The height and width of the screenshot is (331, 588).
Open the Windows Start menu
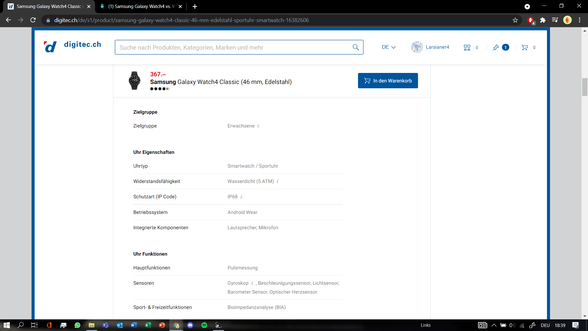click(7, 325)
